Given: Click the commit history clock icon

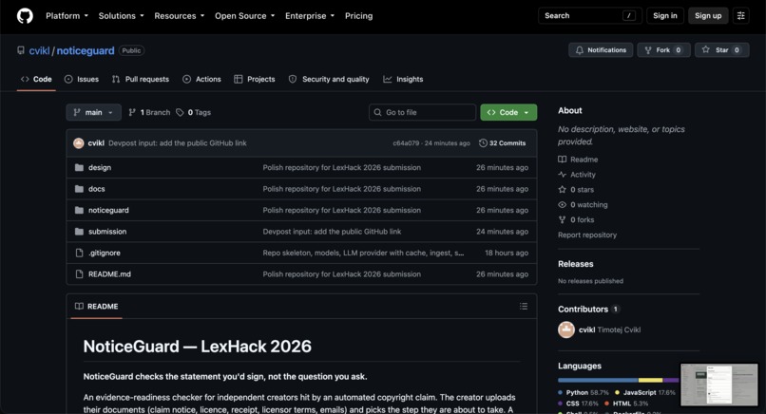Looking at the screenshot, I should [483, 143].
